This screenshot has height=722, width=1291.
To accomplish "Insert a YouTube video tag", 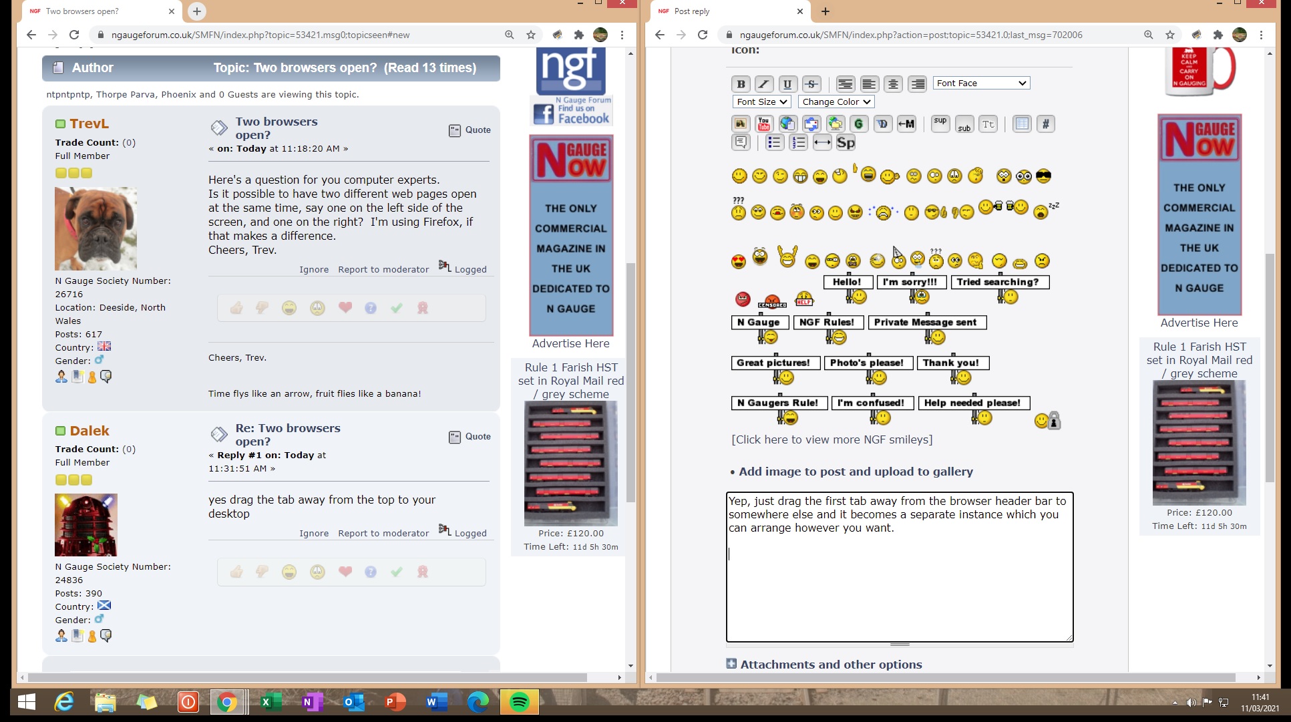I will tap(764, 124).
